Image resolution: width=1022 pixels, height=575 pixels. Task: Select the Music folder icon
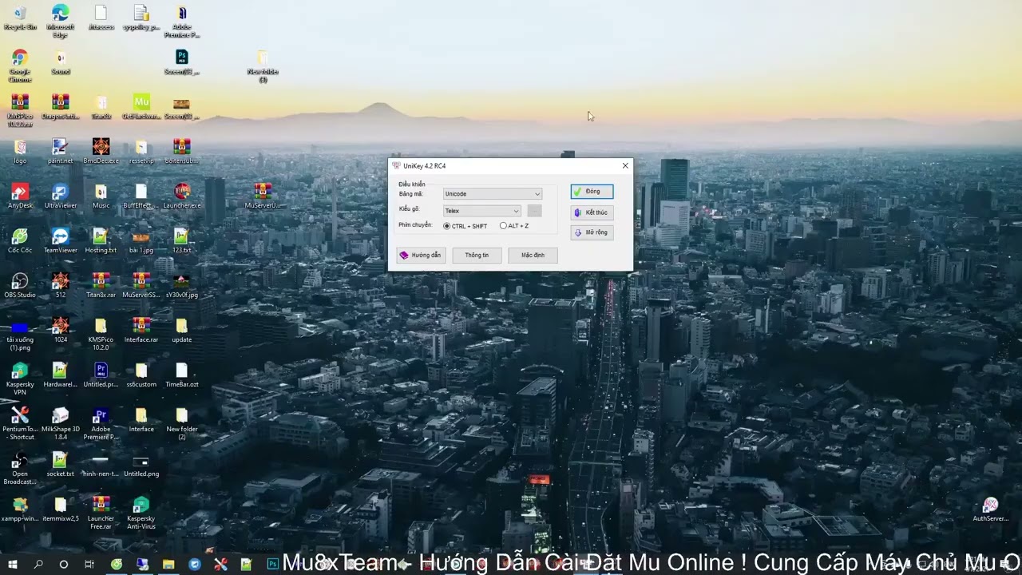tap(101, 196)
